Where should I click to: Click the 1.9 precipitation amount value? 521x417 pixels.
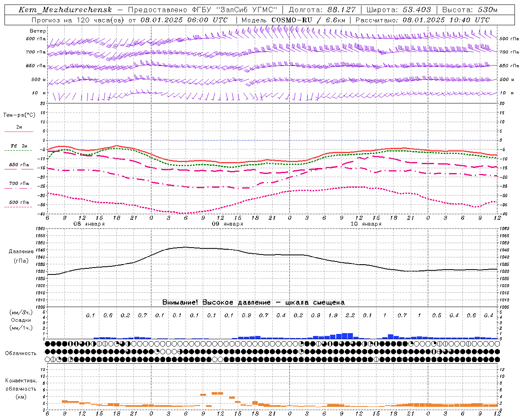point(333,315)
